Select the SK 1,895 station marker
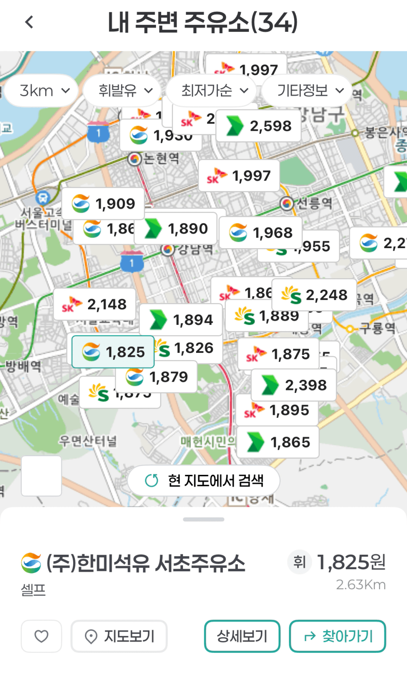Image resolution: width=407 pixels, height=676 pixels. point(277,410)
